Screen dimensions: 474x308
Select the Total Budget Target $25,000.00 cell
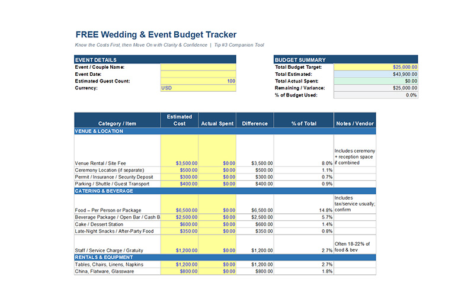376,67
